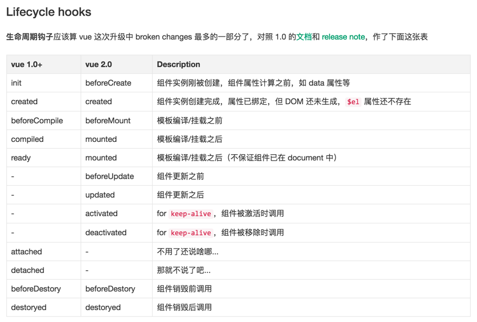
Task: Open the 文档 link
Action: (304, 37)
